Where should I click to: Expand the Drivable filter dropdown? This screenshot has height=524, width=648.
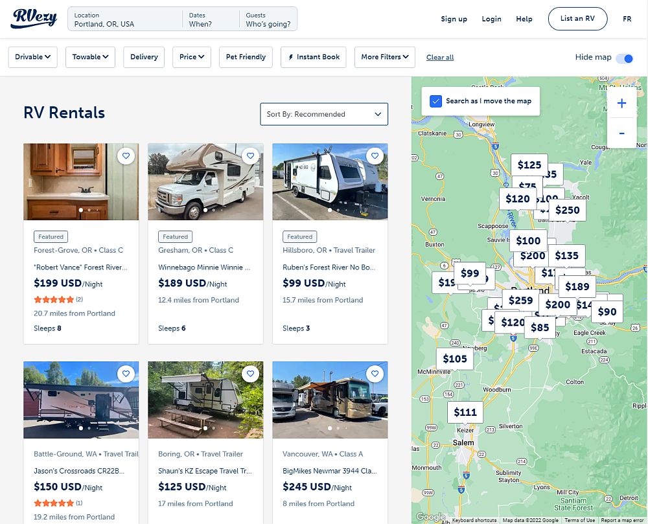[x=32, y=57]
